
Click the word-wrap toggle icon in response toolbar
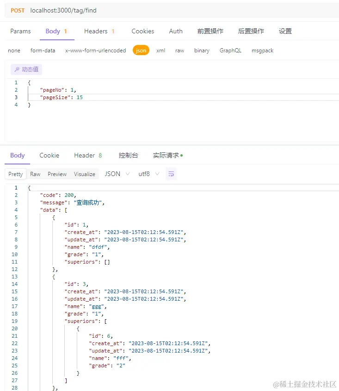[x=171, y=174]
